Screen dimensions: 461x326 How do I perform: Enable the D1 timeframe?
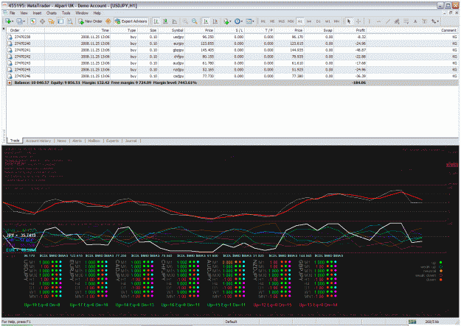point(318,21)
